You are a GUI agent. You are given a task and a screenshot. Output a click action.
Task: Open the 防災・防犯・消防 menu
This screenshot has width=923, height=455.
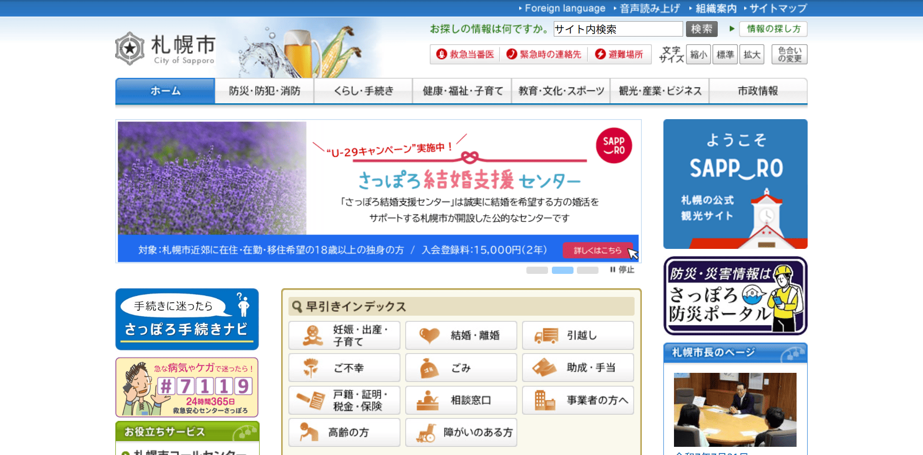[x=264, y=91]
